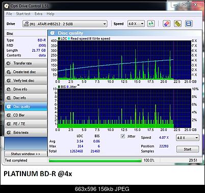Click the Extra tests icon
The height and width of the screenshot is (193, 205).
9,133
